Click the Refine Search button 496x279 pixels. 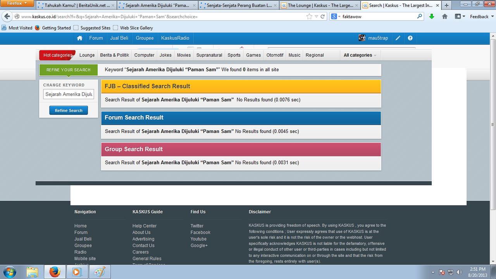coord(69,110)
